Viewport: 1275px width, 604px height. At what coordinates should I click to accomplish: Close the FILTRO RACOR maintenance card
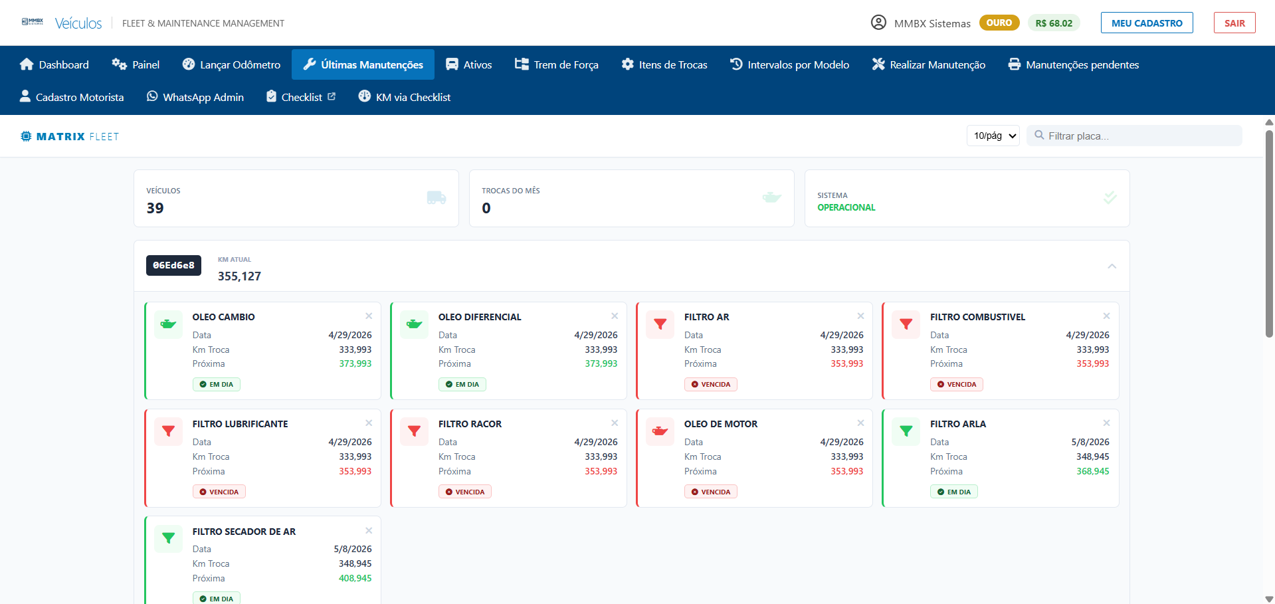point(615,423)
